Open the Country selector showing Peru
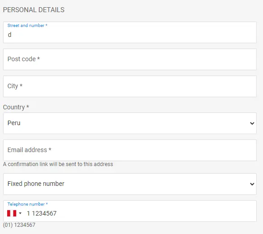263x234 pixels. tap(130, 123)
